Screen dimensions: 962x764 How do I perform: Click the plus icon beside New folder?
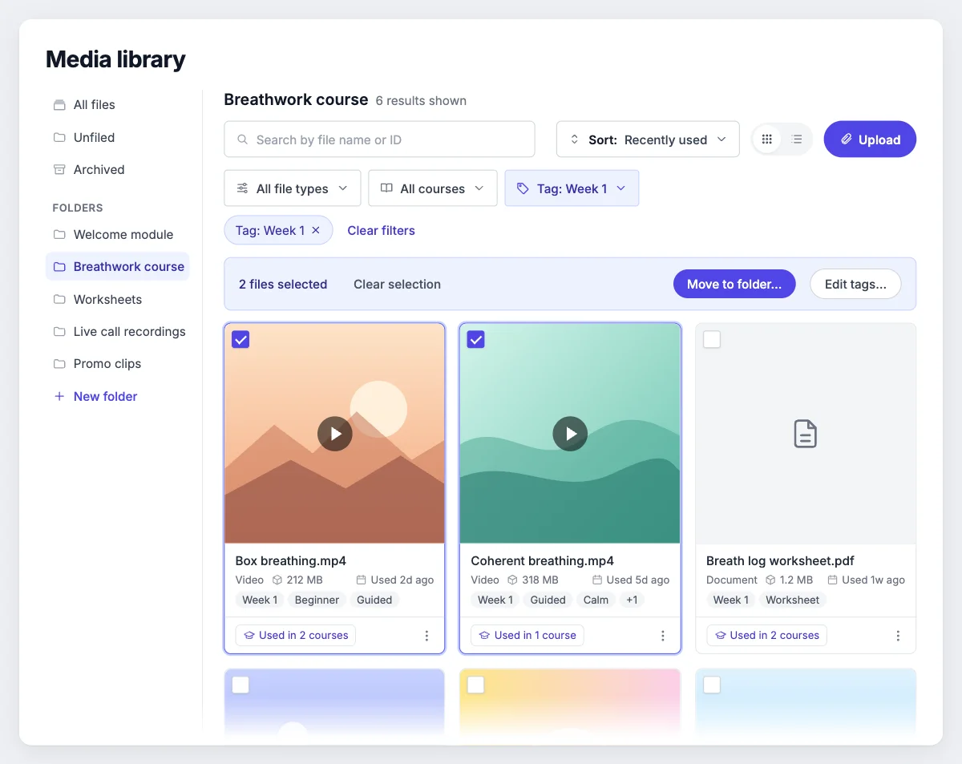click(x=59, y=396)
